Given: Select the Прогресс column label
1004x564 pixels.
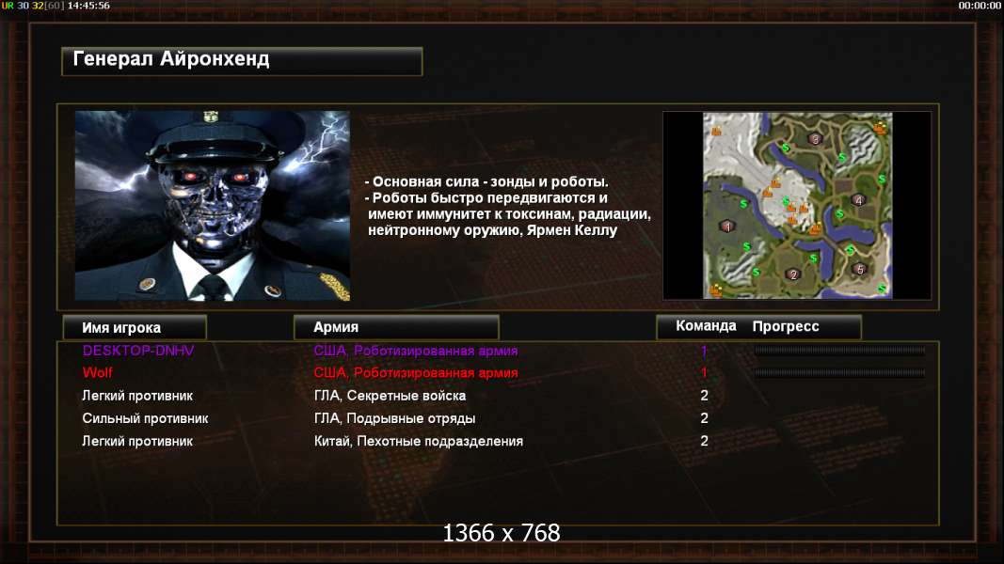Looking at the screenshot, I should click(x=786, y=326).
